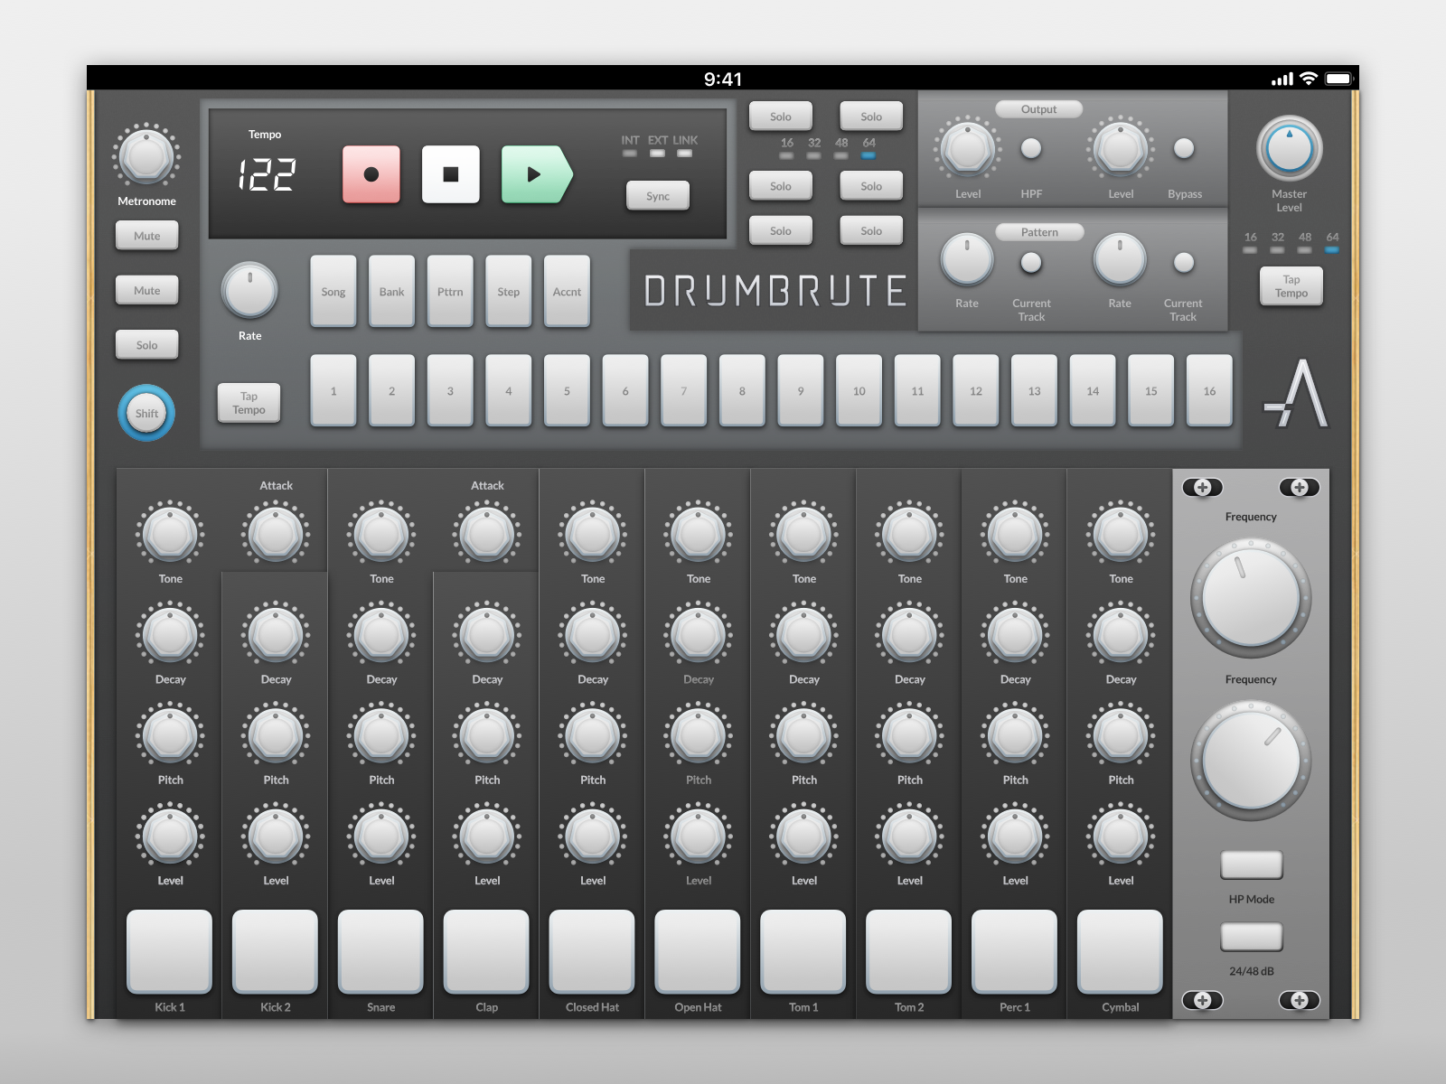Hit the Tom 1 drum pad
The width and height of the screenshot is (1446, 1084).
[803, 951]
